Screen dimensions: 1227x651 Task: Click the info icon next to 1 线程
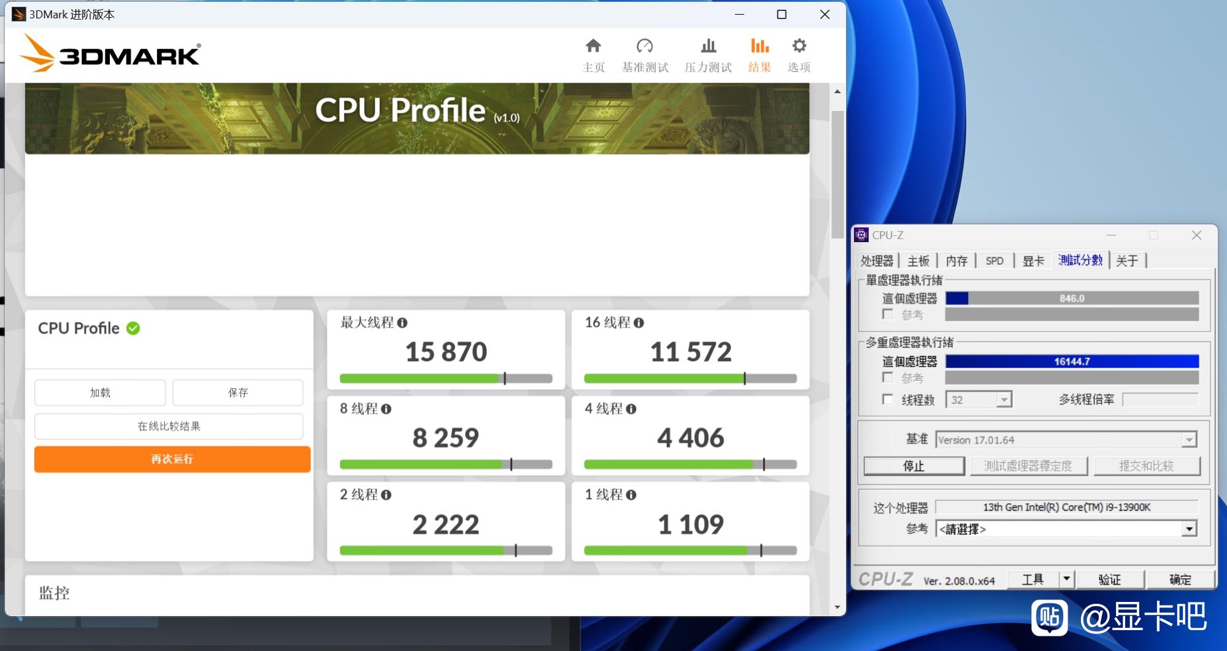click(x=631, y=495)
